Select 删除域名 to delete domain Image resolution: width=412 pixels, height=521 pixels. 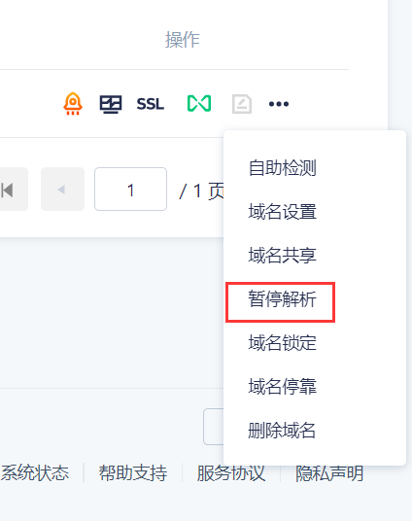(x=282, y=431)
